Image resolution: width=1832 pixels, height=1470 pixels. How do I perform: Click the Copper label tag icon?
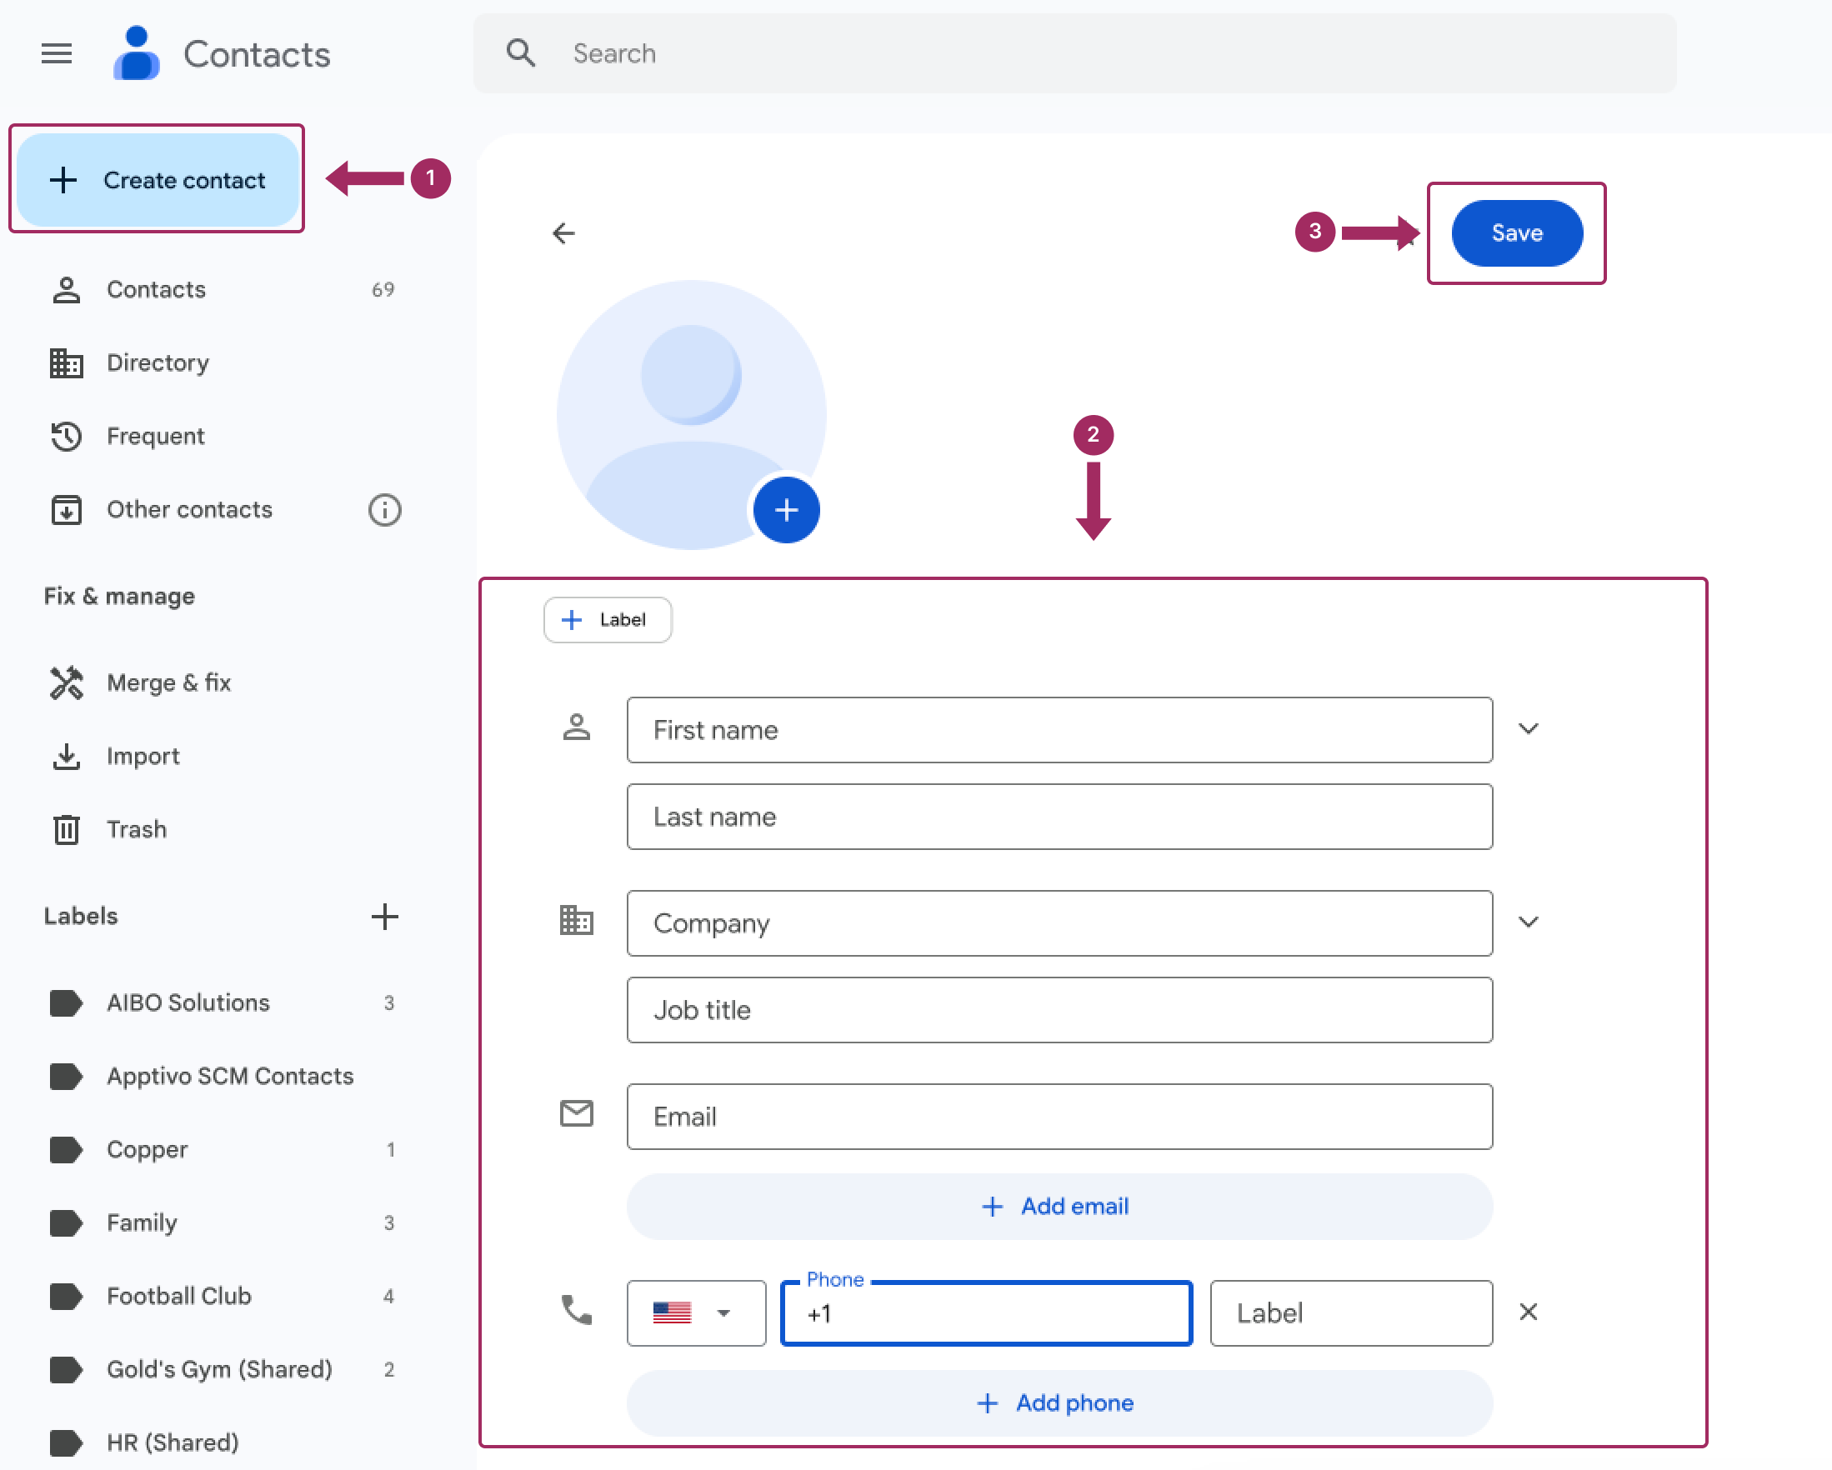pyautogui.click(x=67, y=1150)
